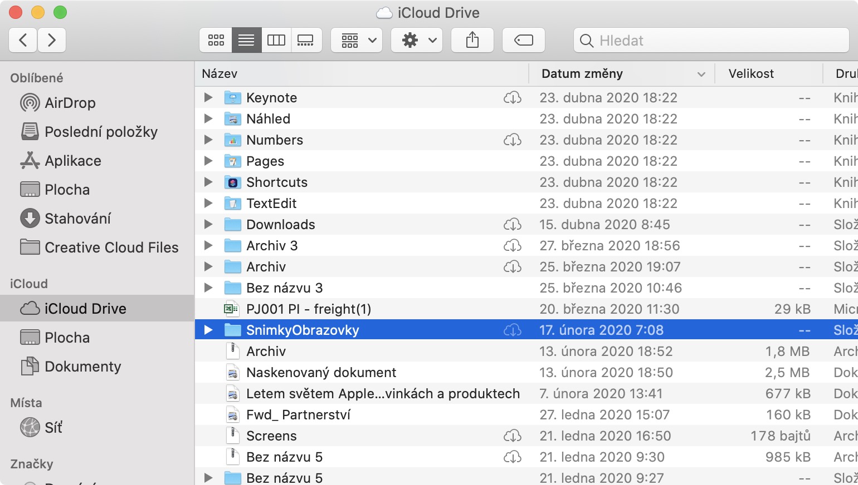Click the Share toolbar button

coord(472,40)
